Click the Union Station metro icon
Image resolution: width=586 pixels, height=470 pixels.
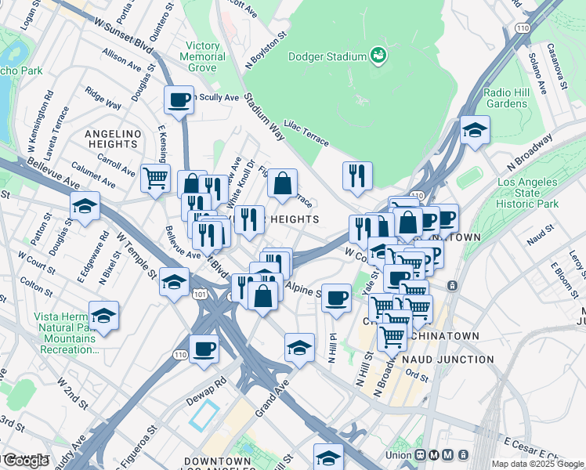coord(434,455)
